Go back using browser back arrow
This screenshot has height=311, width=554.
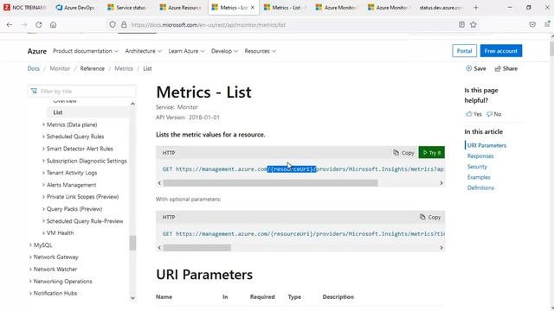(10, 25)
